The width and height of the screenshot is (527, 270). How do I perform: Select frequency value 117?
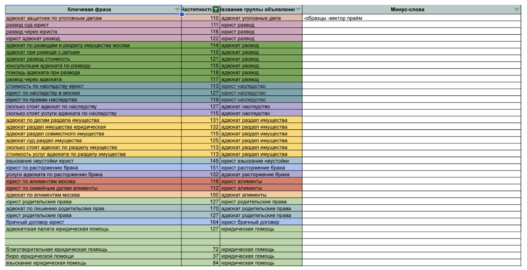click(x=201, y=79)
